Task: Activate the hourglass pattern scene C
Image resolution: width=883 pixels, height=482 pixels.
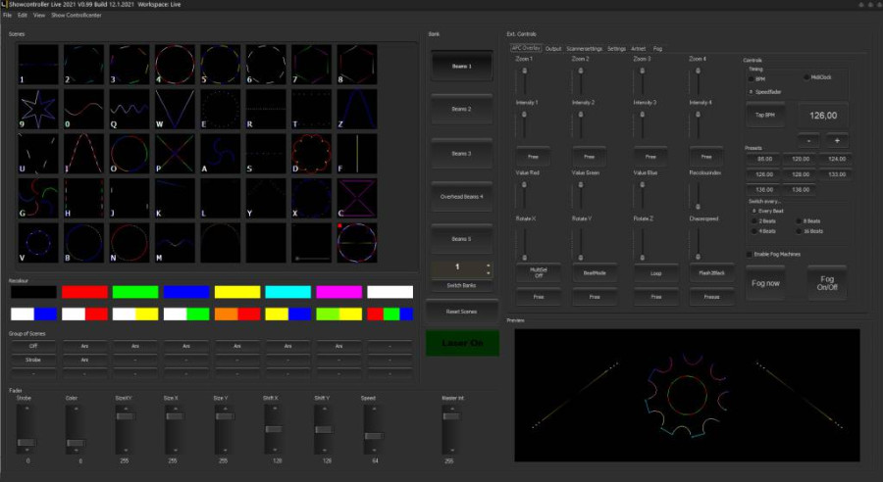Action: click(x=355, y=199)
